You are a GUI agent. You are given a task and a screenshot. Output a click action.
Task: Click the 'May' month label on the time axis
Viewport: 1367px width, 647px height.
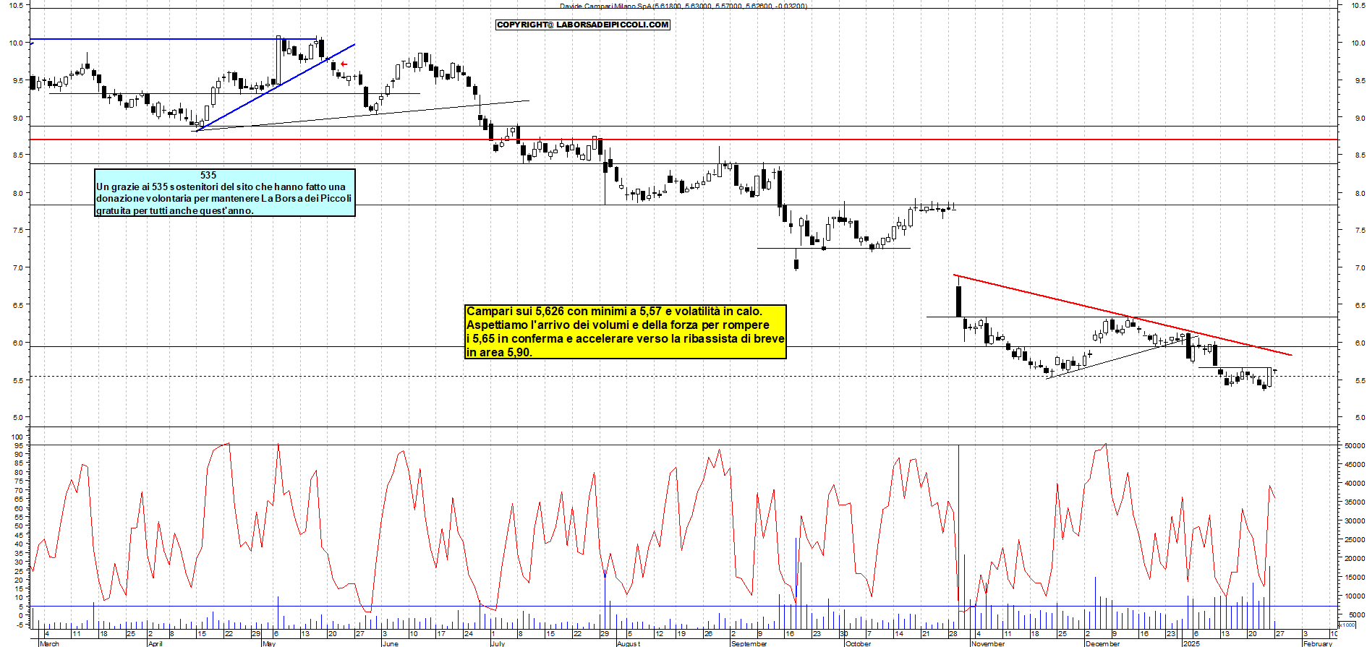coord(269,643)
